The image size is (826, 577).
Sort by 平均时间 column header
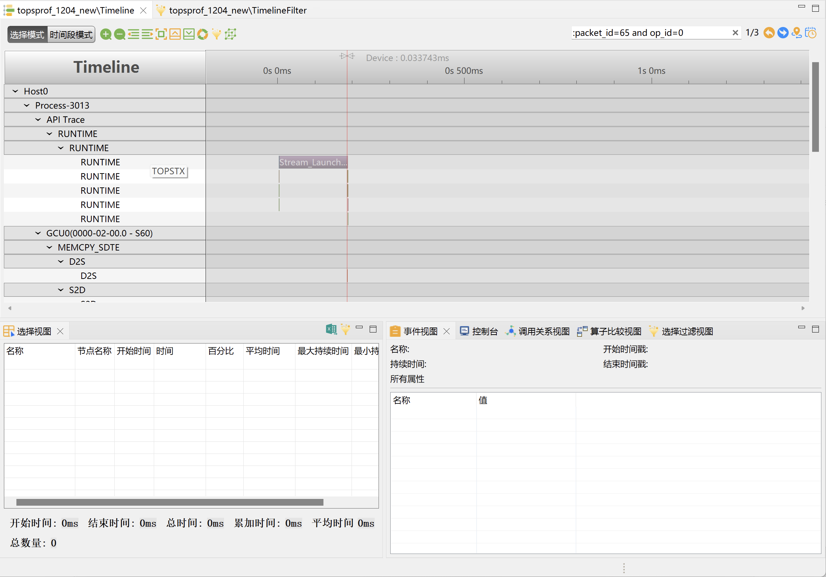point(269,351)
